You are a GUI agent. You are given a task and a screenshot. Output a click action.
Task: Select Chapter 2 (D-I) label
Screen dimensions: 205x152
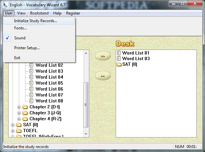pyautogui.click(x=45, y=107)
